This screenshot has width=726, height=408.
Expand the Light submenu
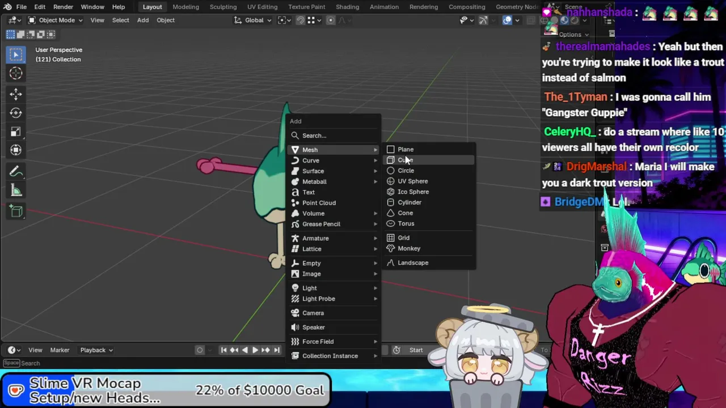pos(334,288)
